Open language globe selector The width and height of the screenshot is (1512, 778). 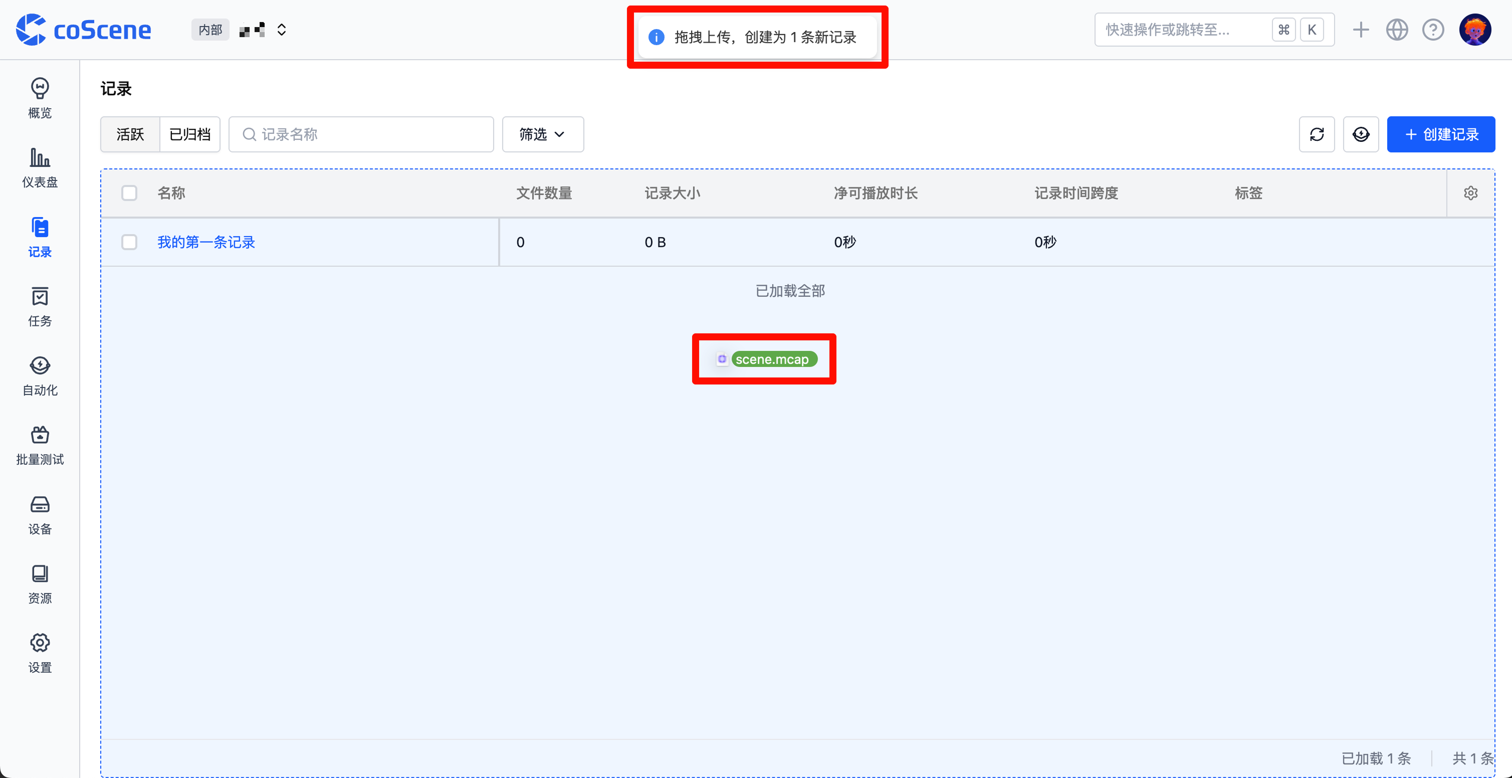[1396, 30]
